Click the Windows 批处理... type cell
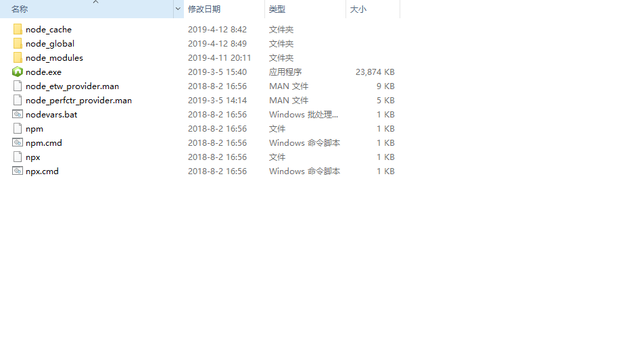This screenshot has width=620, height=349. pos(304,115)
